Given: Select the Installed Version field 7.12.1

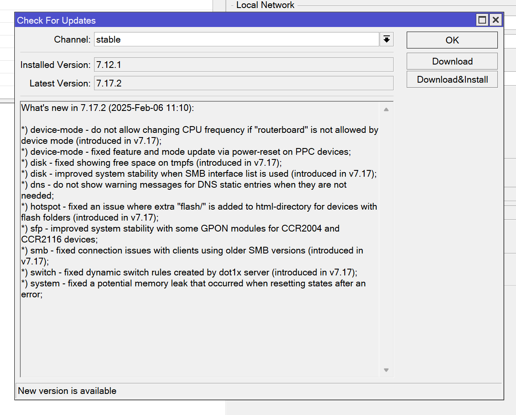Looking at the screenshot, I should [x=243, y=65].
